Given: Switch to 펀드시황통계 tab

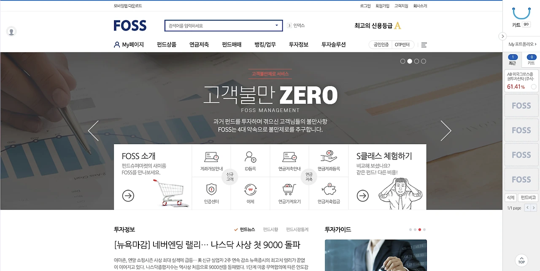Looking at the screenshot, I should click(297, 229).
